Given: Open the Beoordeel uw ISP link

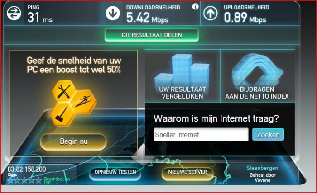Looking at the screenshot, I should (x=57, y=181).
